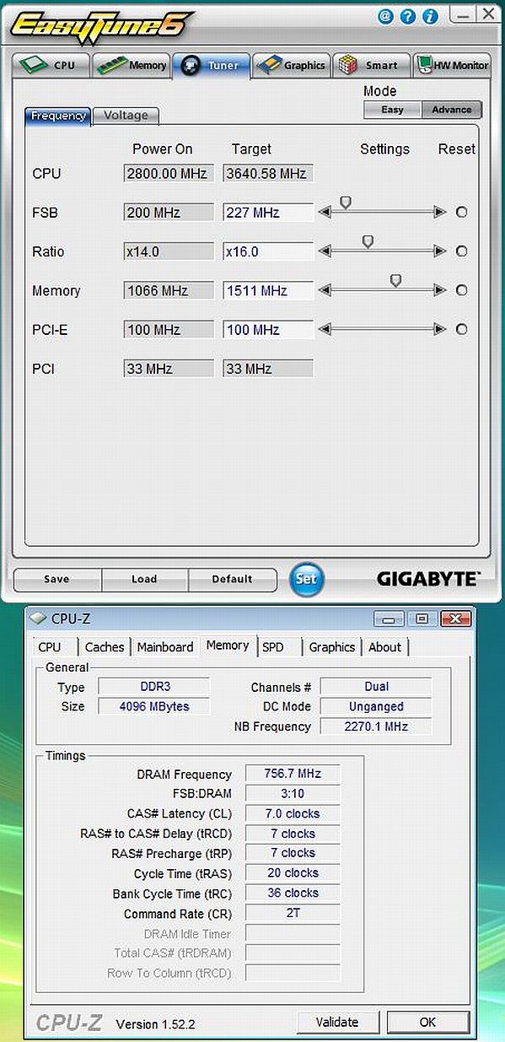Open the Graphics tab in EasyTune6
Screen dimensions: 505x1042
point(292,66)
